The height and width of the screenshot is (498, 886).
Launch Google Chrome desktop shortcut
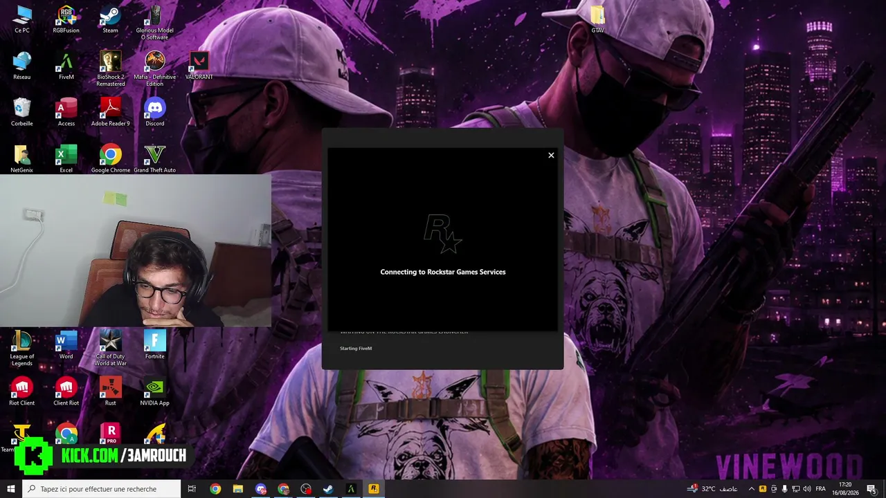coord(111,159)
